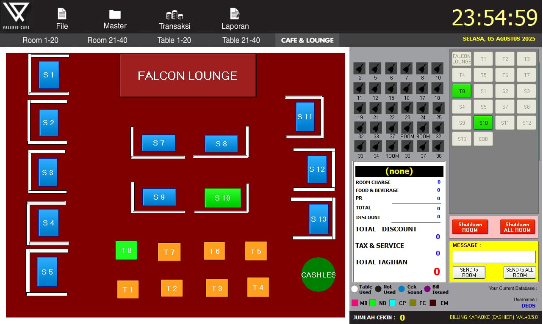The width and height of the screenshot is (543, 324).
Task: Open the Master folder icon
Action: 115,14
